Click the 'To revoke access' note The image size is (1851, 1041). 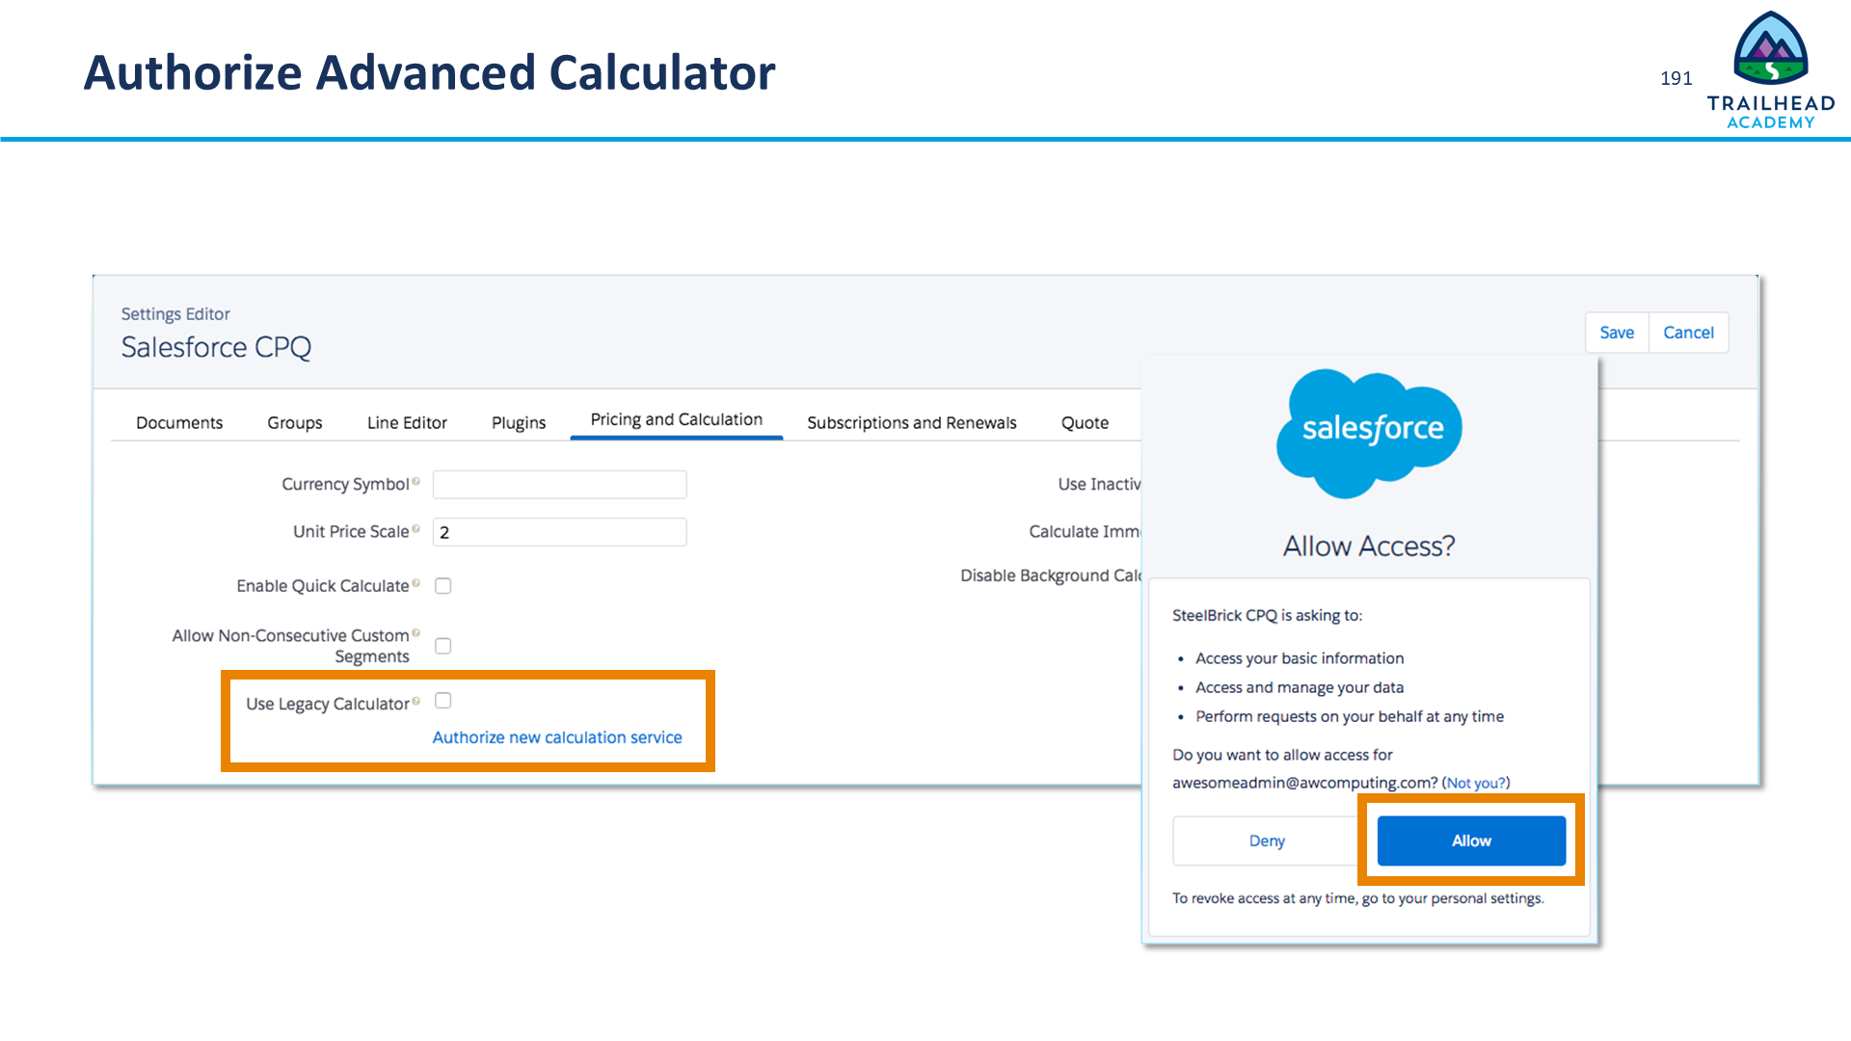(x=1357, y=898)
